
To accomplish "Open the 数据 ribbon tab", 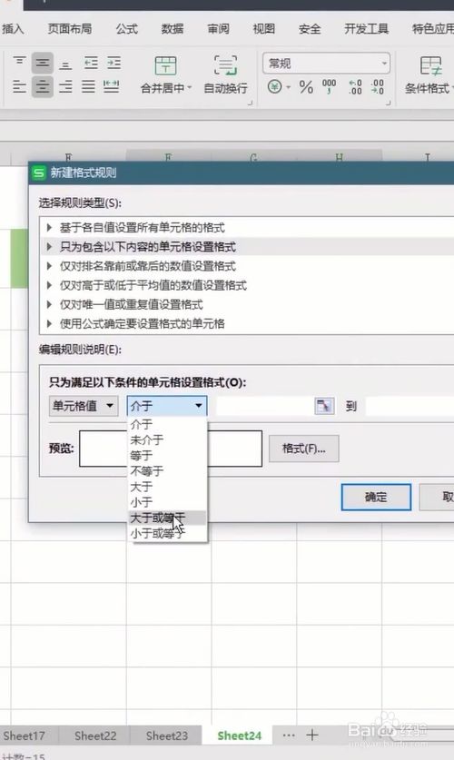I will tap(173, 29).
